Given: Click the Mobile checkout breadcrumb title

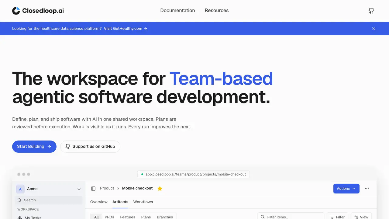Looking at the screenshot, I should [137, 188].
